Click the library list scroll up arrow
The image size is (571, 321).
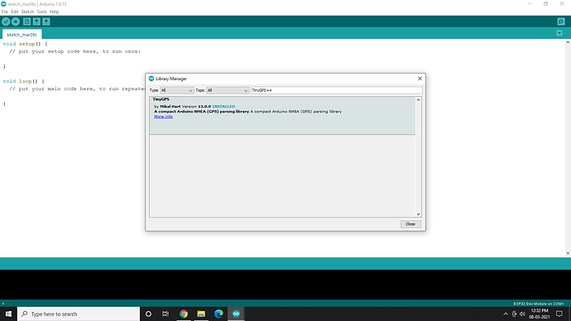tap(419, 100)
